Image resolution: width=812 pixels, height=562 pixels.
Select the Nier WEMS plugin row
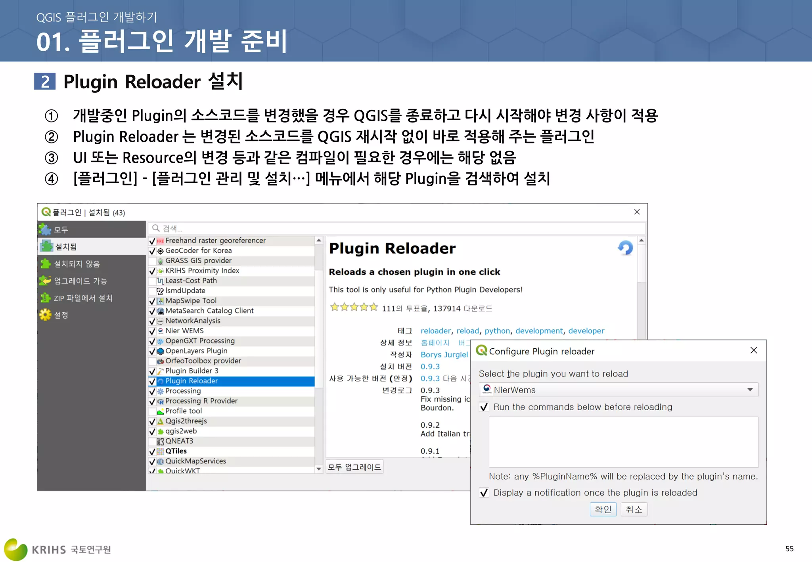pyautogui.click(x=231, y=331)
